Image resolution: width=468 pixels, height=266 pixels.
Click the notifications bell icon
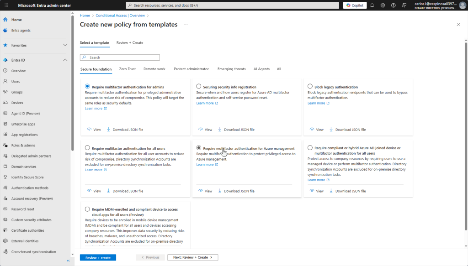coord(372,5)
